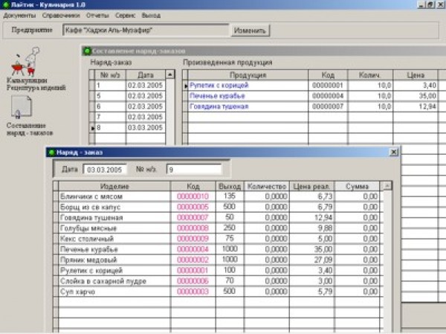Viewport: 446px width, 334px height.
Task: Click the pink code 00000002
Action: coord(193,260)
